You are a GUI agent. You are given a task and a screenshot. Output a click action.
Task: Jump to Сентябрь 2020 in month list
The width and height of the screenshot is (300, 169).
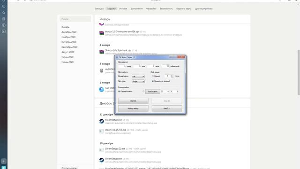69,47
